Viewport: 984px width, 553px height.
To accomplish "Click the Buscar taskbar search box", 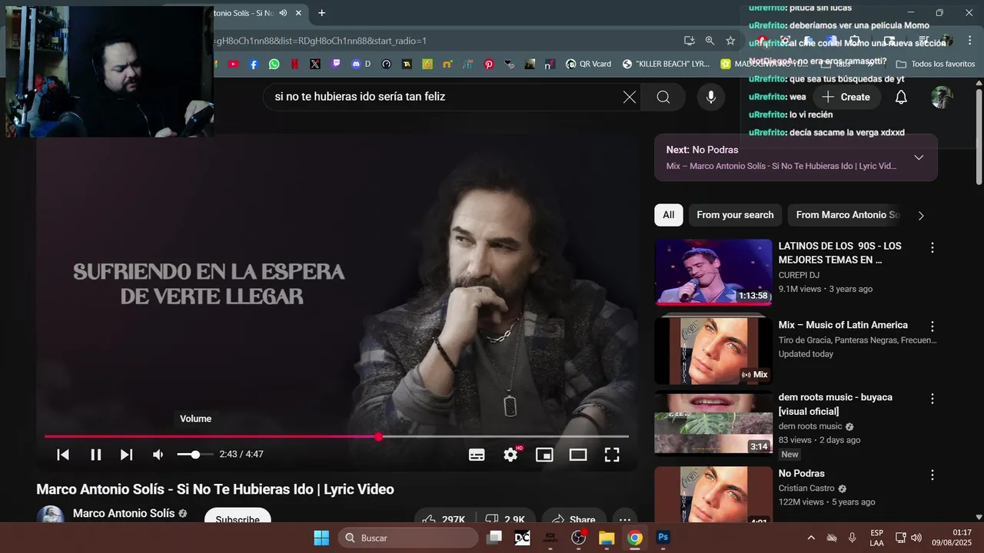I will click(x=408, y=538).
